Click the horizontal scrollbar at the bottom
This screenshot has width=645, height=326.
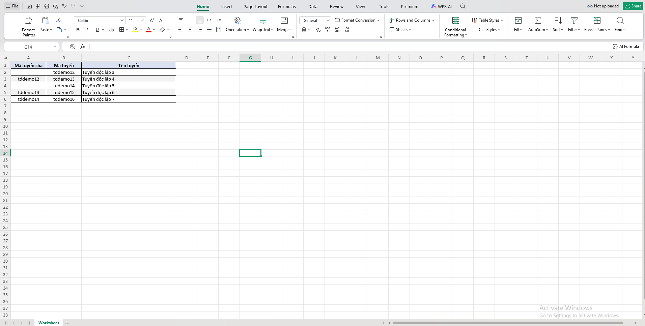coord(508,323)
